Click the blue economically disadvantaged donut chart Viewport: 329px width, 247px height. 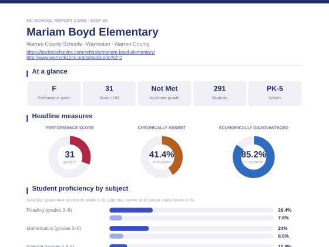(254, 157)
